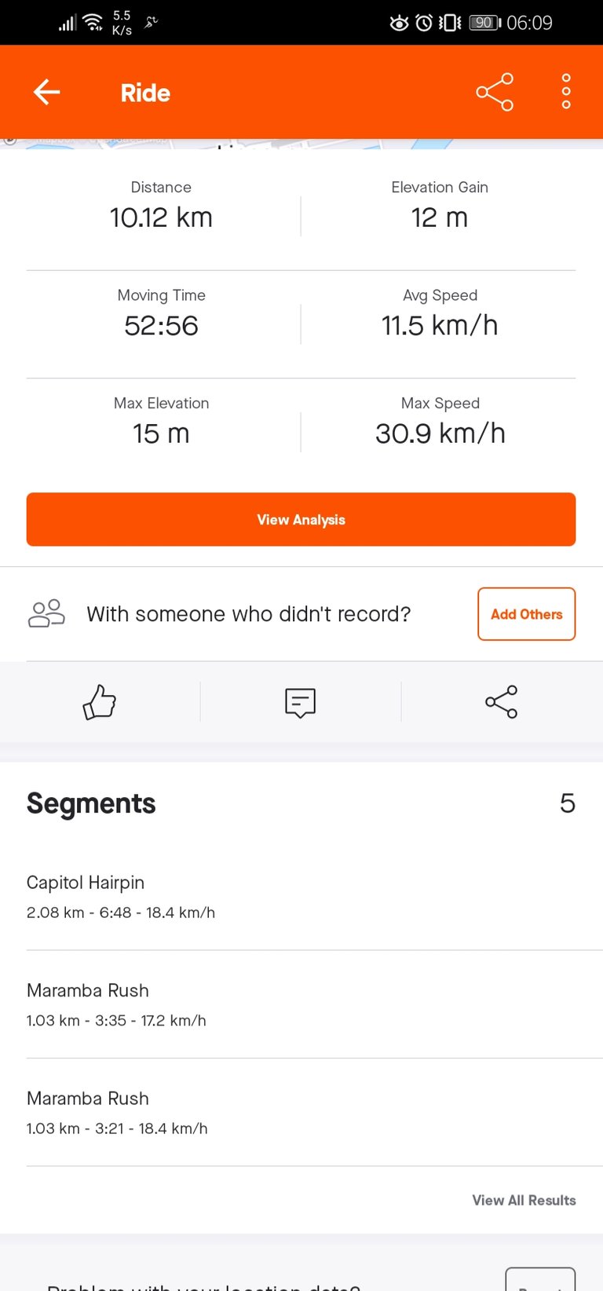
Task: Open View All Results link
Action: 524,1200
